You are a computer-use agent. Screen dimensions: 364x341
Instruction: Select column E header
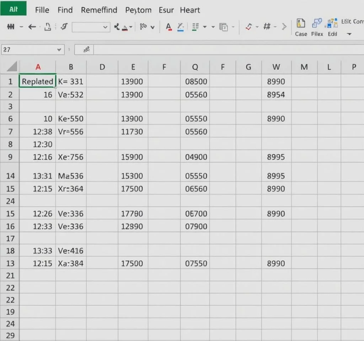pos(133,67)
